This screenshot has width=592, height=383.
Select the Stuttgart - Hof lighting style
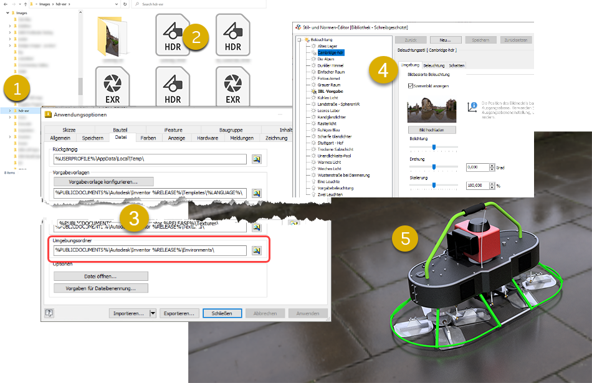tap(330, 143)
